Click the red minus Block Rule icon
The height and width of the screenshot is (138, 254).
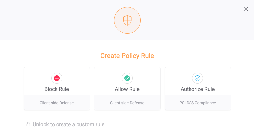coord(57,78)
